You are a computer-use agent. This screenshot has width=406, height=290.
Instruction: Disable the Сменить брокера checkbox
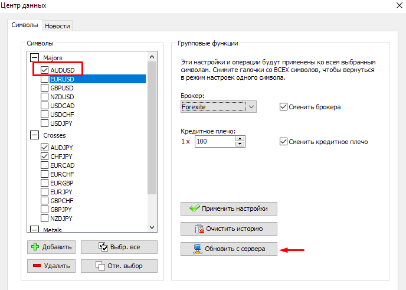pyautogui.click(x=283, y=107)
